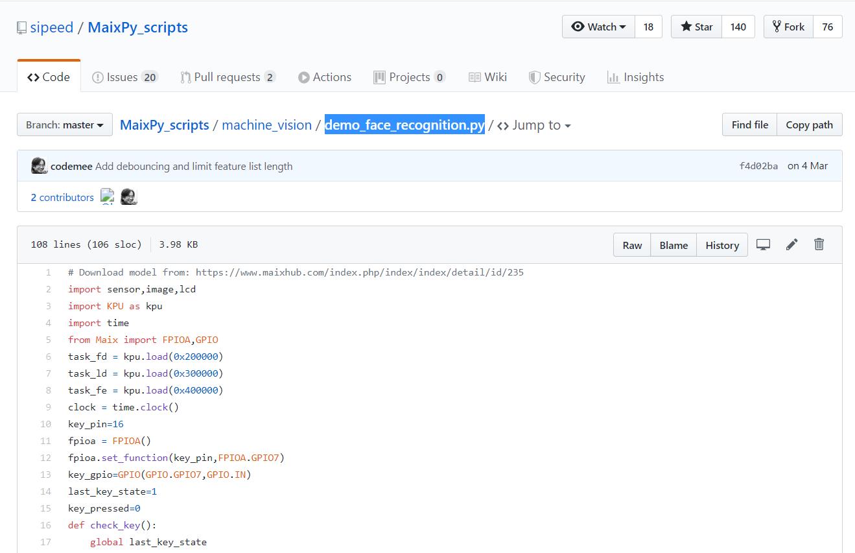This screenshot has height=553, width=855.
Task: Open the Security tab
Action: pyautogui.click(x=557, y=77)
